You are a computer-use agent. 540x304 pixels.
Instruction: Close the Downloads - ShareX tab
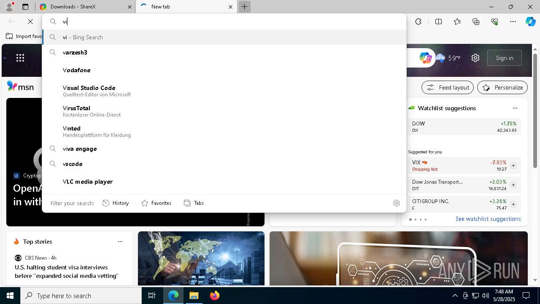tap(130, 7)
